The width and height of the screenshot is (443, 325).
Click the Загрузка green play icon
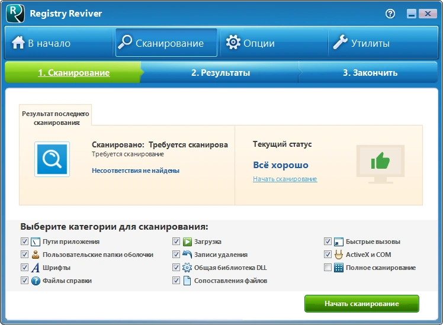(187, 242)
